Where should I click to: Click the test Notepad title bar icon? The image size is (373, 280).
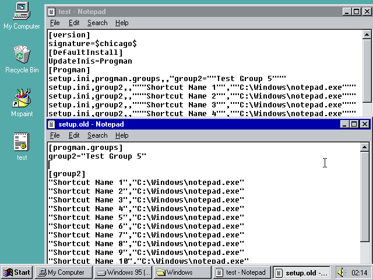[x=52, y=11]
